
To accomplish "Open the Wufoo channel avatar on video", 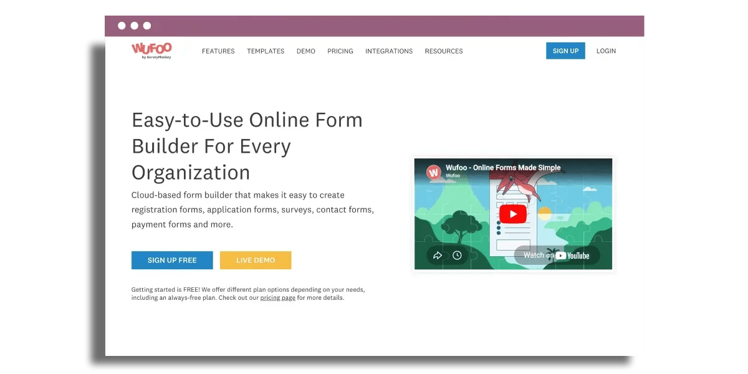I will point(433,171).
